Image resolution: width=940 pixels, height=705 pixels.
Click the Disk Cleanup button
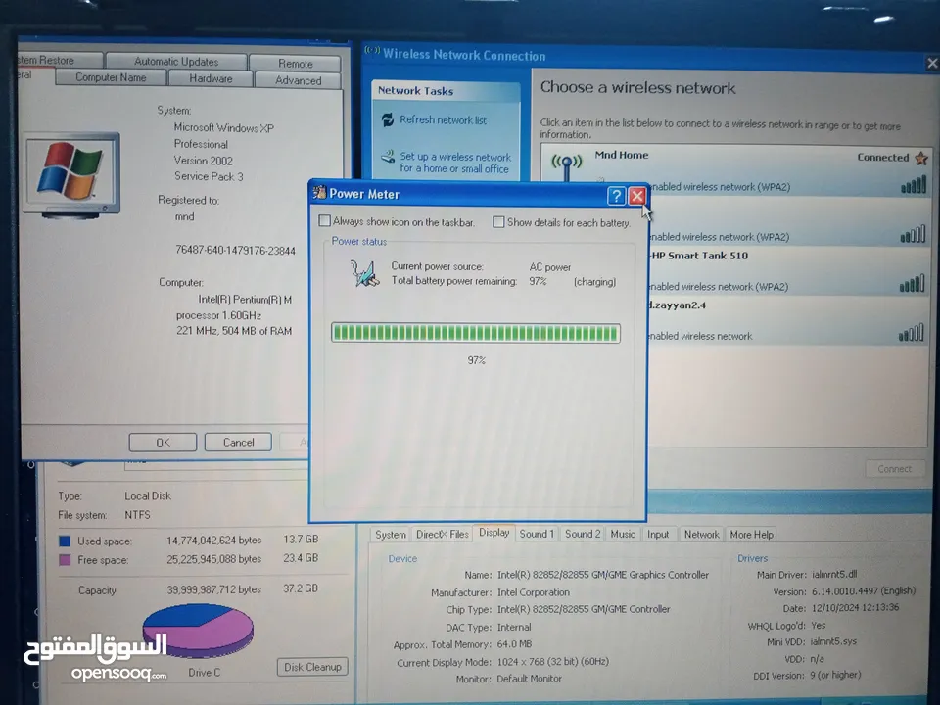click(x=312, y=667)
